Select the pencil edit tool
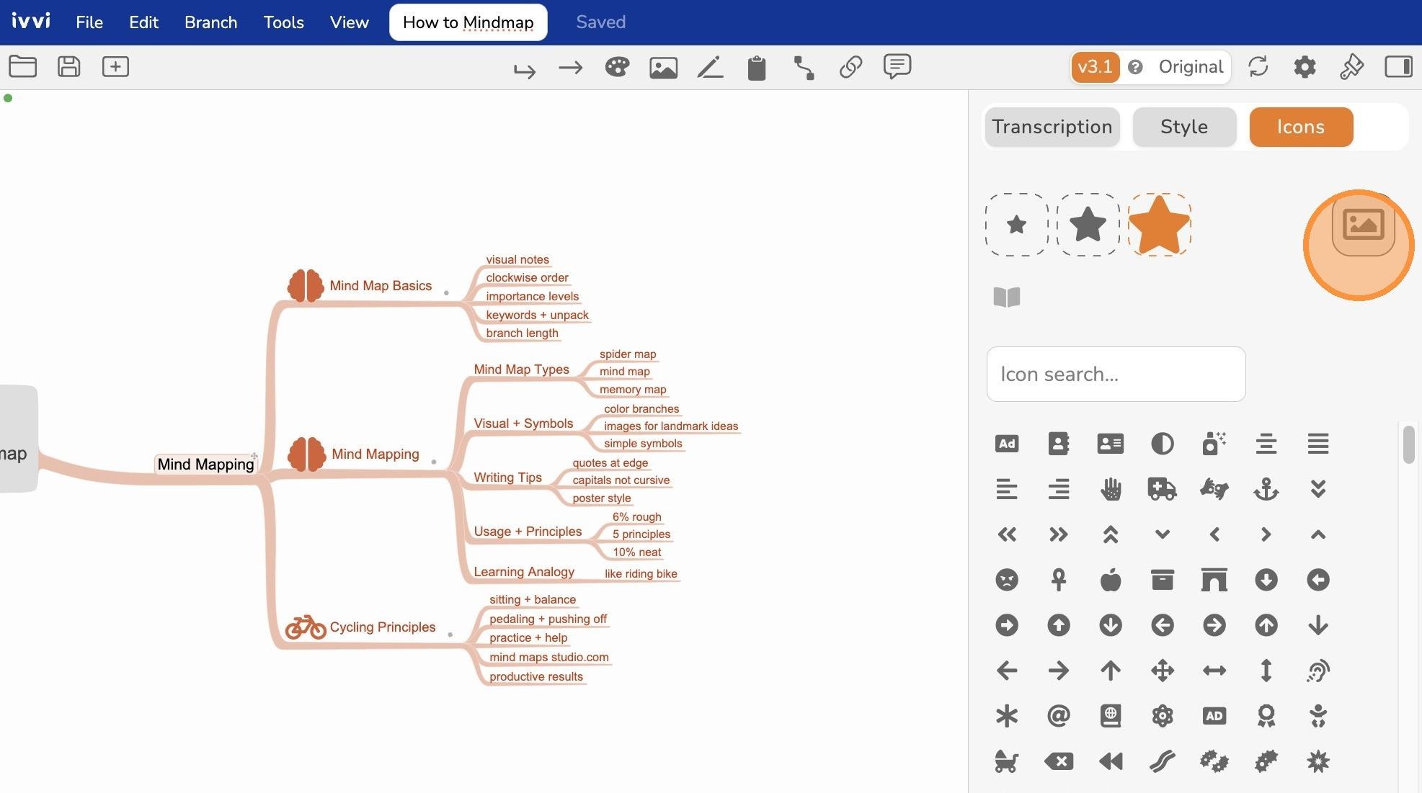 tap(710, 68)
